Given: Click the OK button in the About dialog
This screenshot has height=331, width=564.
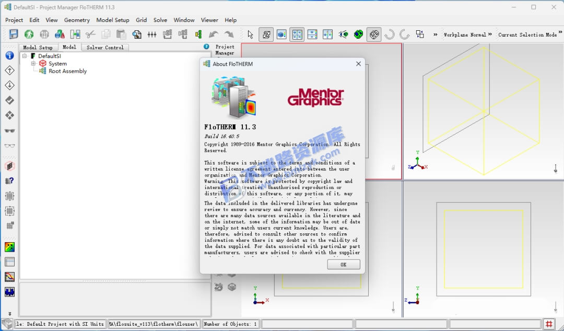Looking at the screenshot, I should tap(344, 265).
